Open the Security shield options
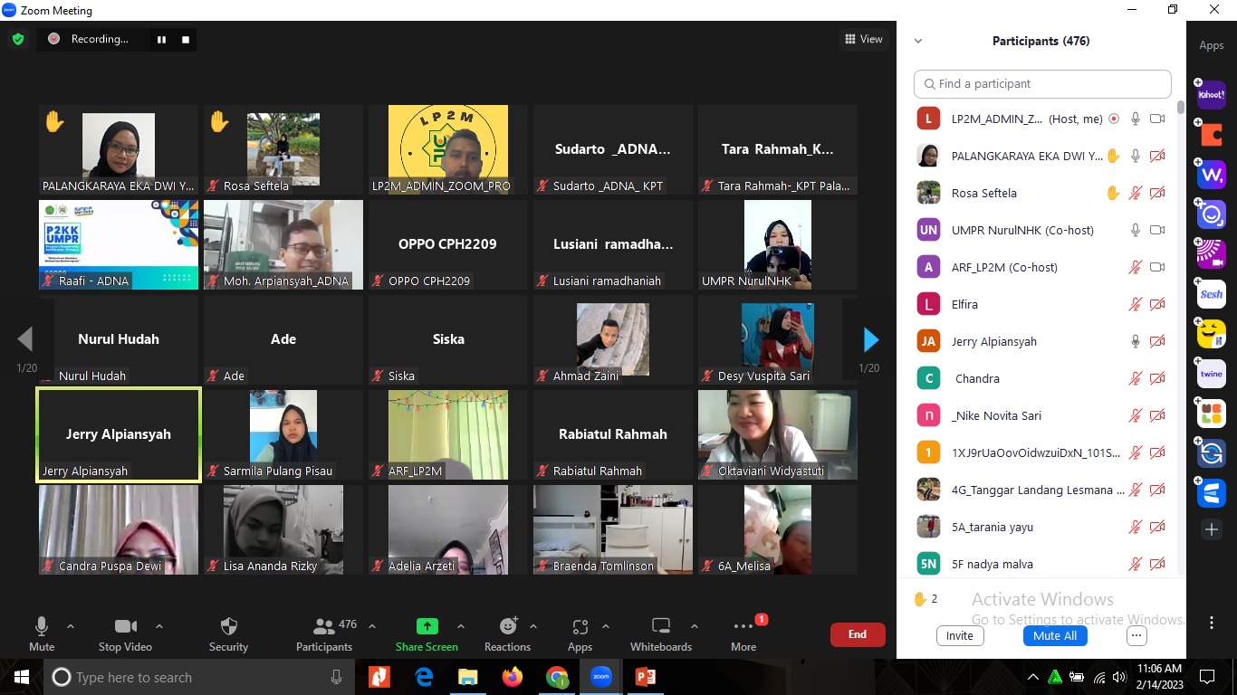Image resolution: width=1237 pixels, height=695 pixels. pyautogui.click(x=228, y=633)
